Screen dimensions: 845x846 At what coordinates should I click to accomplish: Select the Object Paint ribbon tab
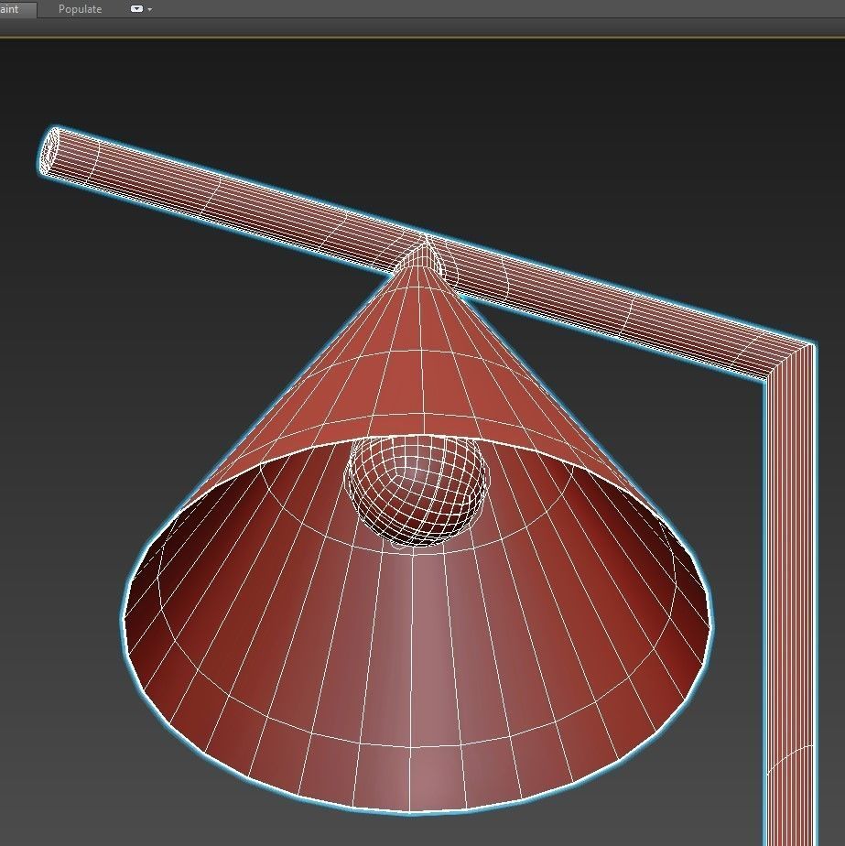(16, 9)
